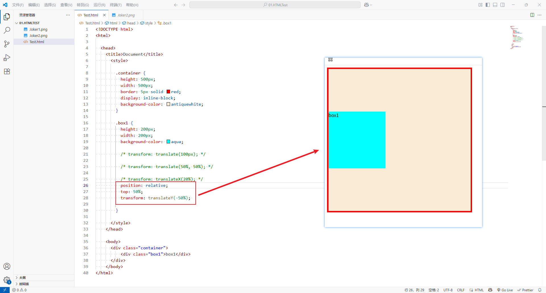Click the cursor position 行 26, 列 29
Screen dimensions: 546x293
point(414,290)
